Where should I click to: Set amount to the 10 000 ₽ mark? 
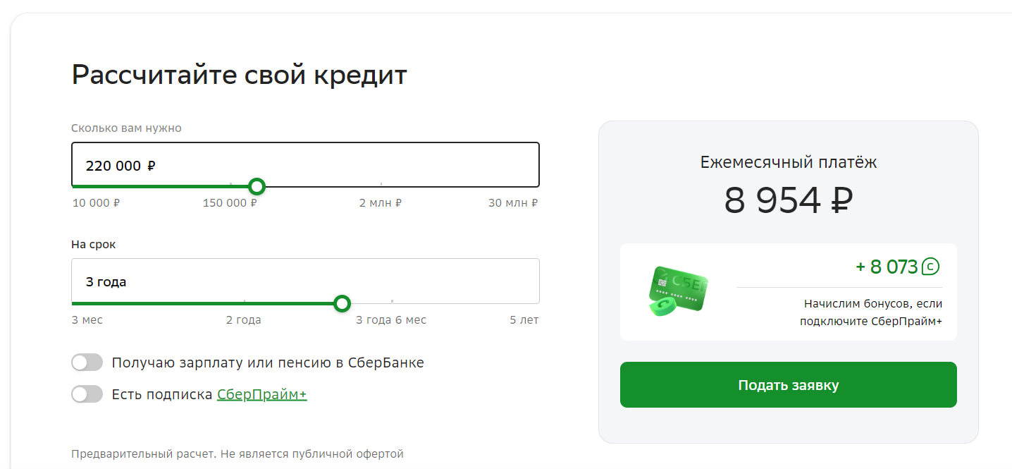tap(97, 203)
